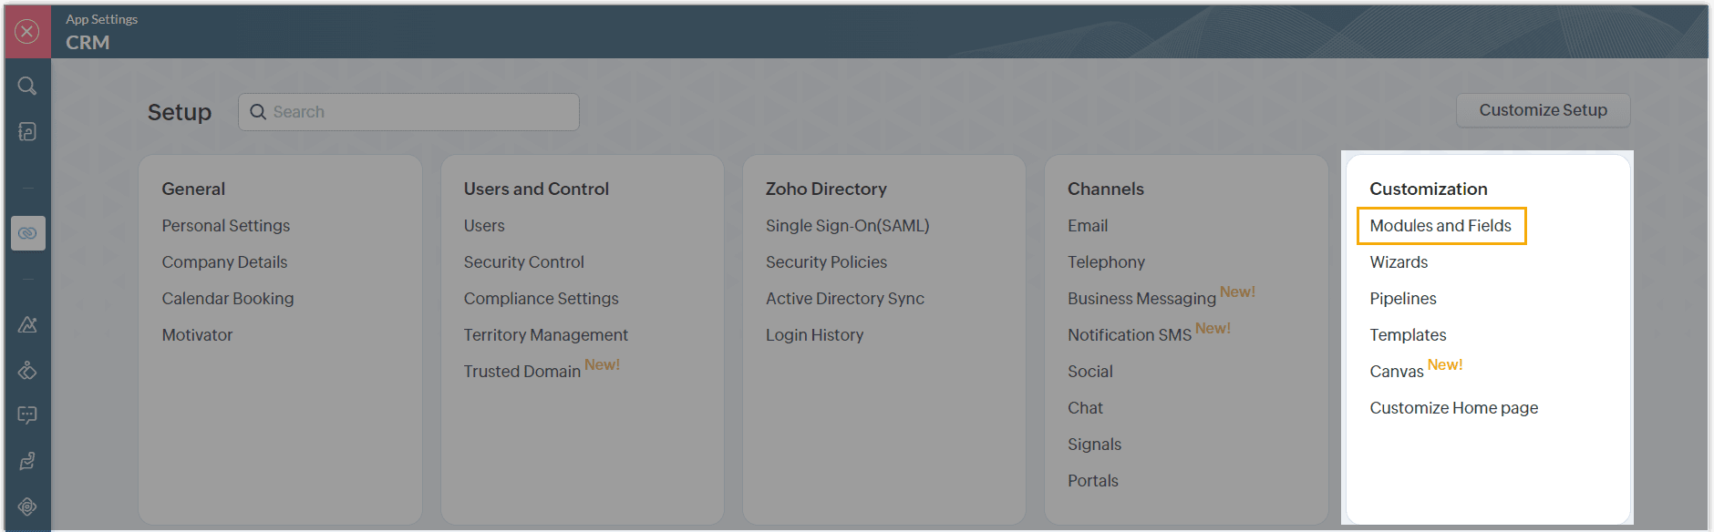Screen dimensions: 1714x532
Task: Open Territory Management
Action: point(545,335)
